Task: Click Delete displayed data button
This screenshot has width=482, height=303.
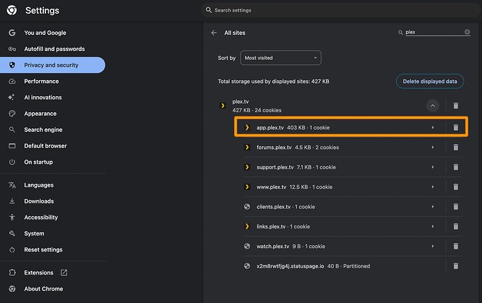Action: (x=430, y=81)
